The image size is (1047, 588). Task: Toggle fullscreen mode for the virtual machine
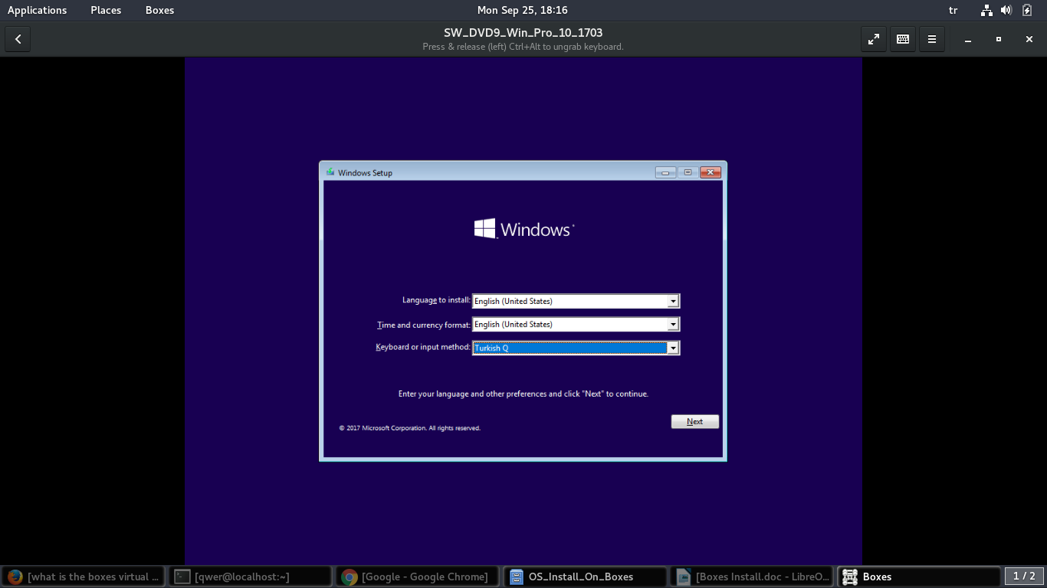tap(873, 39)
